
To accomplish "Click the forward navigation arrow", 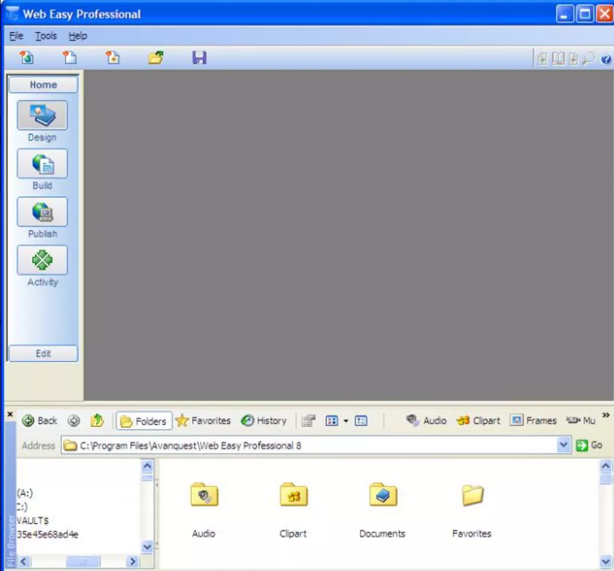I will [x=73, y=421].
